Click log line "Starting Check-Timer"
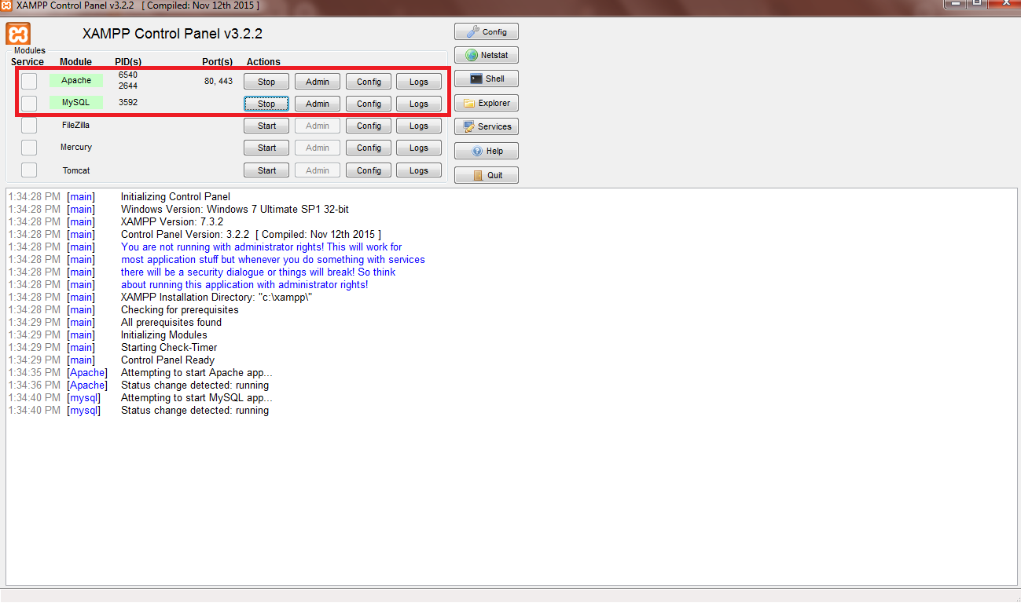The width and height of the screenshot is (1021, 603). tap(169, 348)
